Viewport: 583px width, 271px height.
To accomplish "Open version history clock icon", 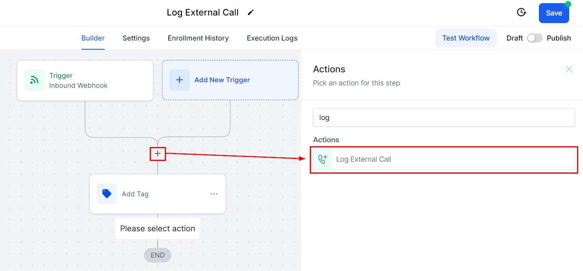I will [x=521, y=12].
